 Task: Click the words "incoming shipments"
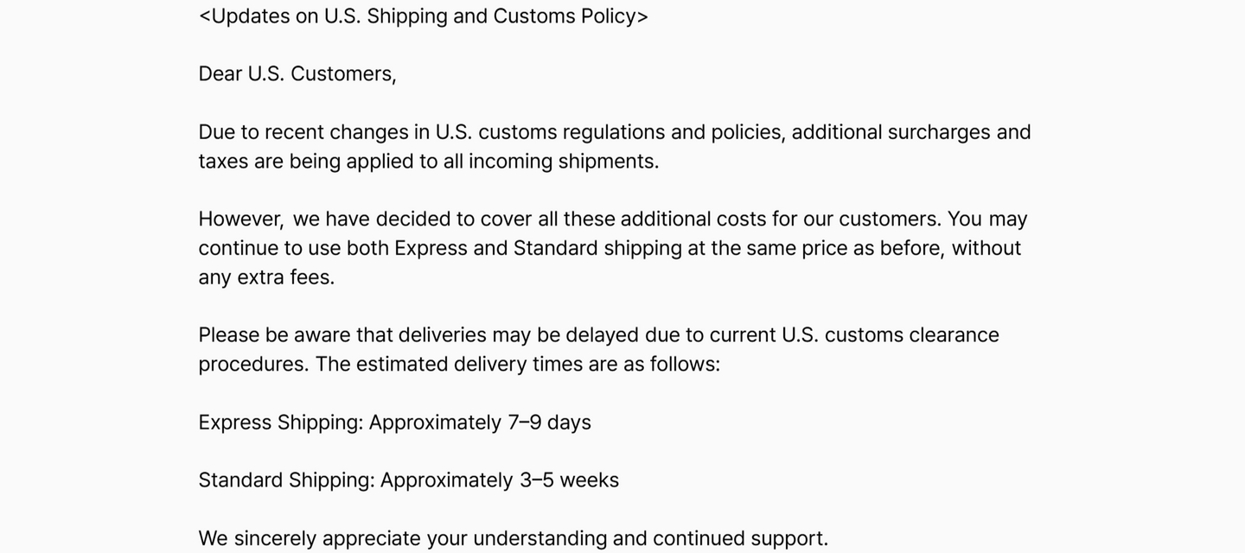(x=563, y=162)
